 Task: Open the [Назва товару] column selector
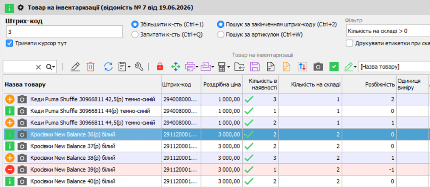click(394, 67)
